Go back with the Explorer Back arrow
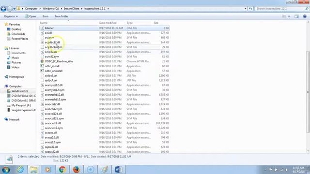 pyautogui.click(x=3, y=9)
